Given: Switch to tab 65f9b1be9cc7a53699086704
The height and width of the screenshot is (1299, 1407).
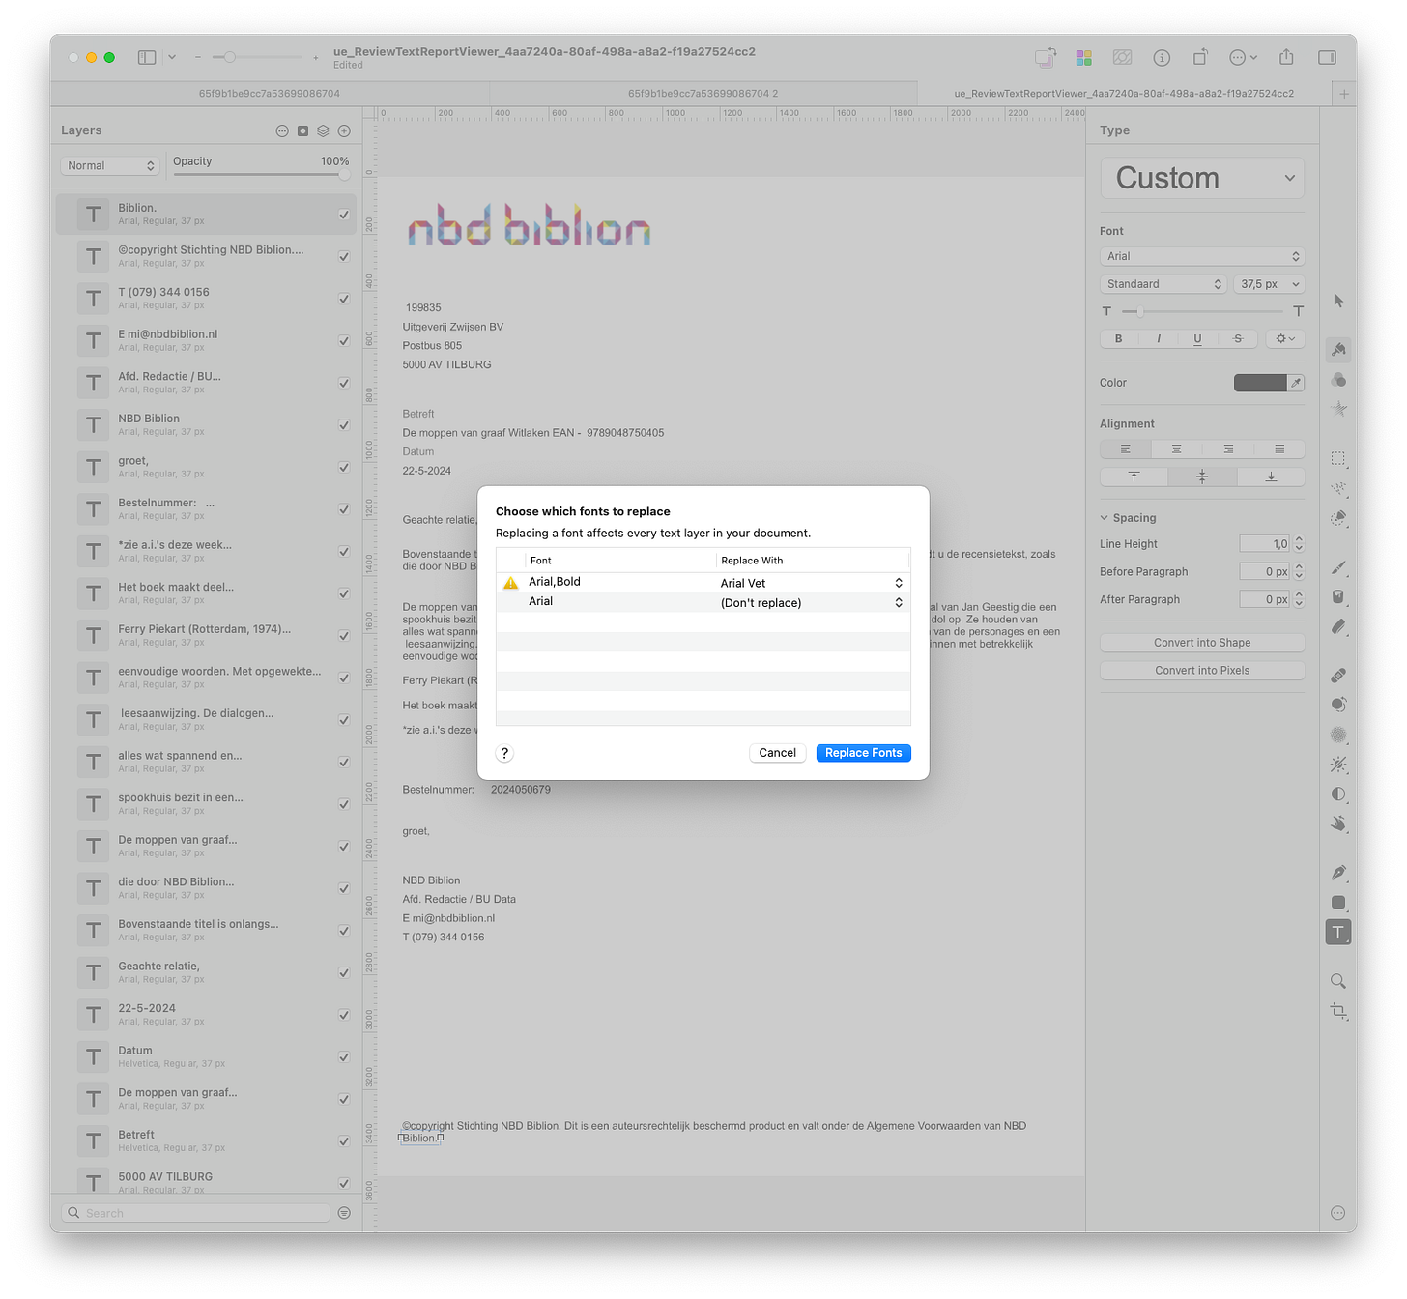Looking at the screenshot, I should click(270, 94).
